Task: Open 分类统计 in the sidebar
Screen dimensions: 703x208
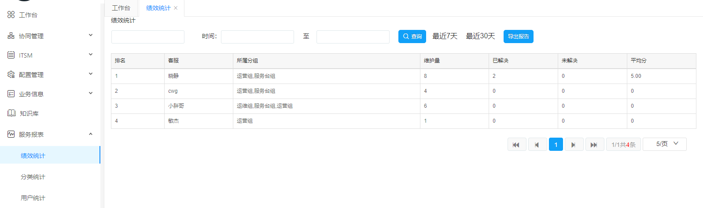Action: [33, 177]
